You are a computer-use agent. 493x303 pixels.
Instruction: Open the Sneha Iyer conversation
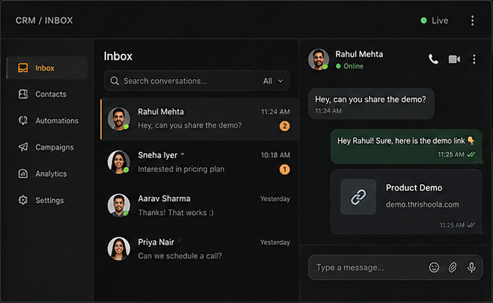tap(199, 162)
